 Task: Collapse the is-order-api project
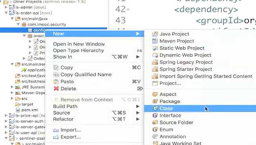coord(6,13)
